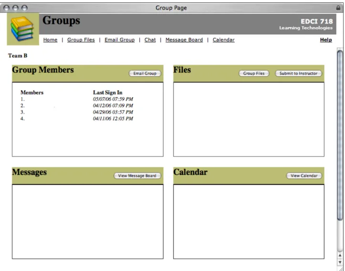Open the Home link

[50, 40]
